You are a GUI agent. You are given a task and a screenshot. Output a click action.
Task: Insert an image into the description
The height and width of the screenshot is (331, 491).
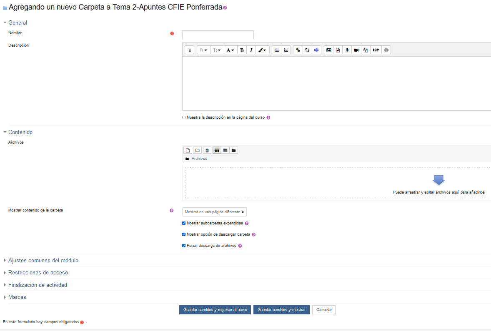(328, 50)
